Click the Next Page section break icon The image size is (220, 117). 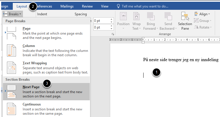11,92
